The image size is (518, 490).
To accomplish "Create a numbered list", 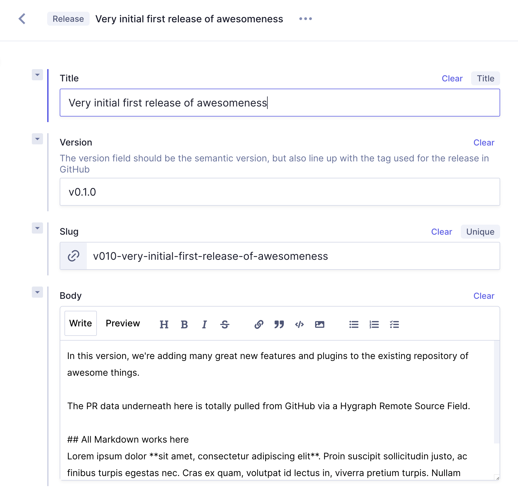I will (374, 324).
